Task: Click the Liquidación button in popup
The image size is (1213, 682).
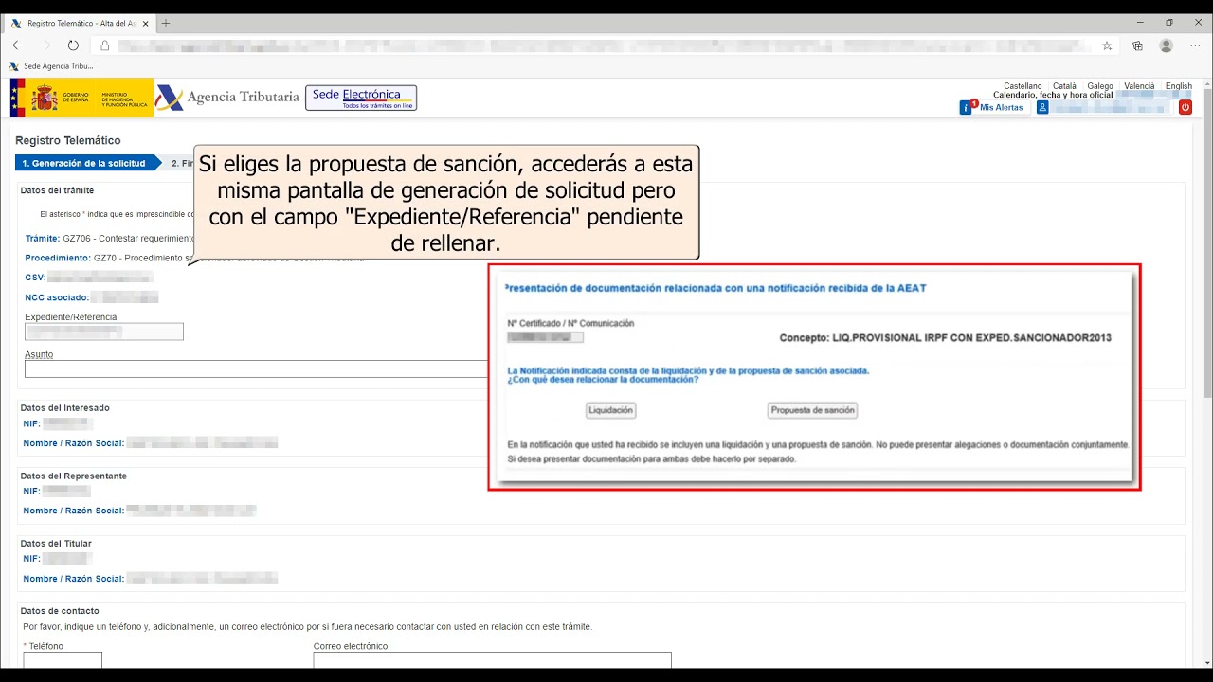Action: (x=611, y=410)
